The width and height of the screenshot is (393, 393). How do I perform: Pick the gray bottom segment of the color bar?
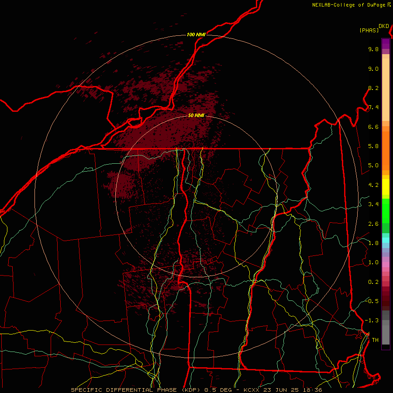[x=386, y=334]
